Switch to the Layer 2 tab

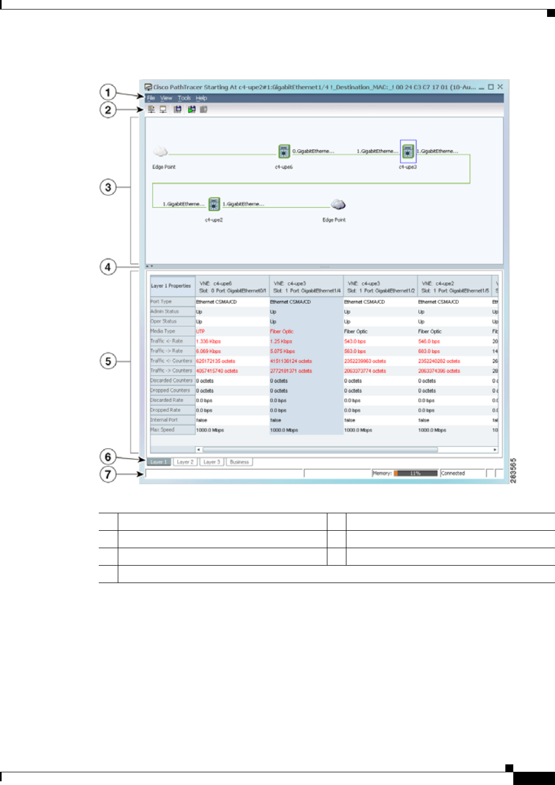point(185,461)
